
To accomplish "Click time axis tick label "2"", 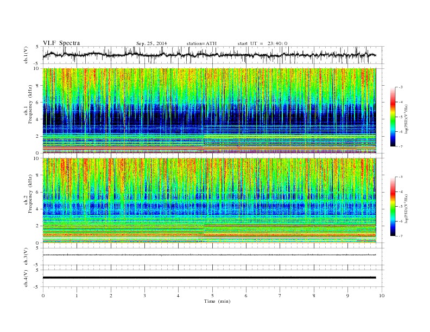I will coord(111,296).
